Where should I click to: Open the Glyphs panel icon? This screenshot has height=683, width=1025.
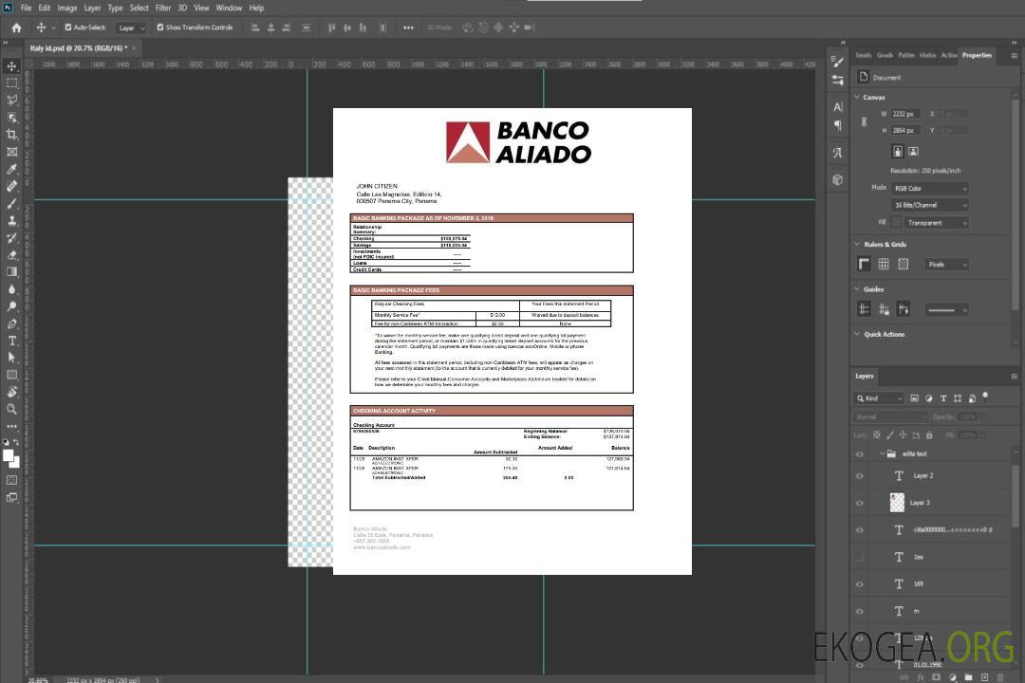[837, 153]
